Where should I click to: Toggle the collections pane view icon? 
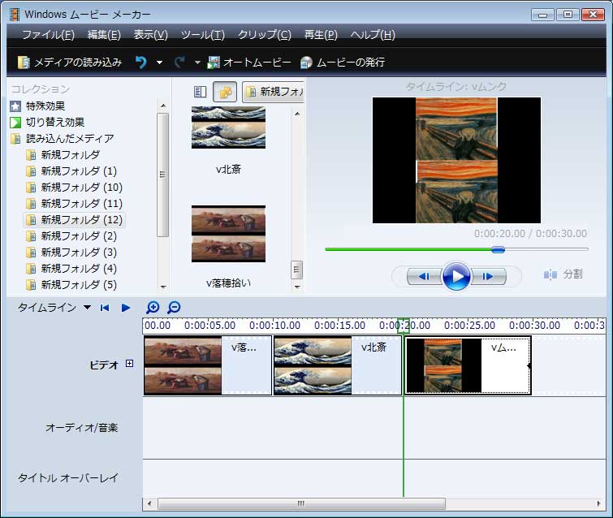225,92
